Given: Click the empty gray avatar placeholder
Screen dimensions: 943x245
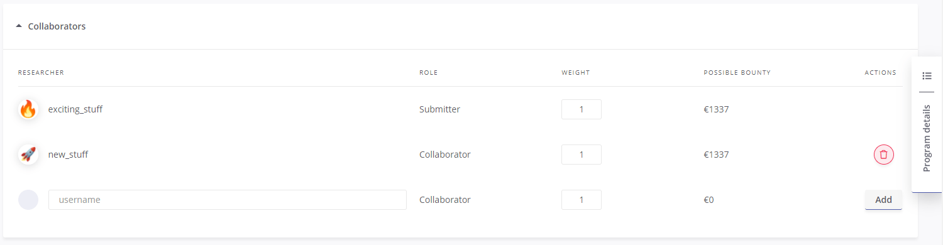Looking at the screenshot, I should click(x=28, y=200).
